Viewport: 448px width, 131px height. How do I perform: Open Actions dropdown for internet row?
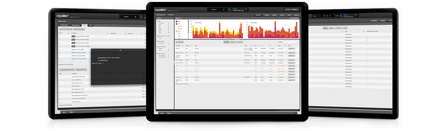click(x=292, y=48)
